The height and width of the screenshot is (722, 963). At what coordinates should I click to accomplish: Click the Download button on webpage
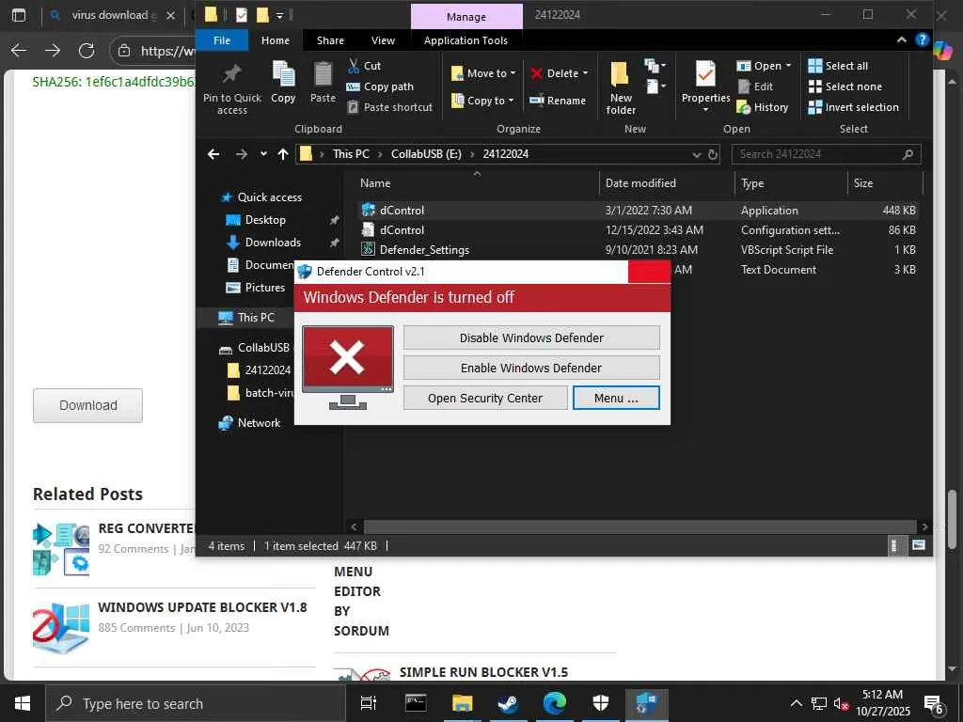click(x=87, y=405)
